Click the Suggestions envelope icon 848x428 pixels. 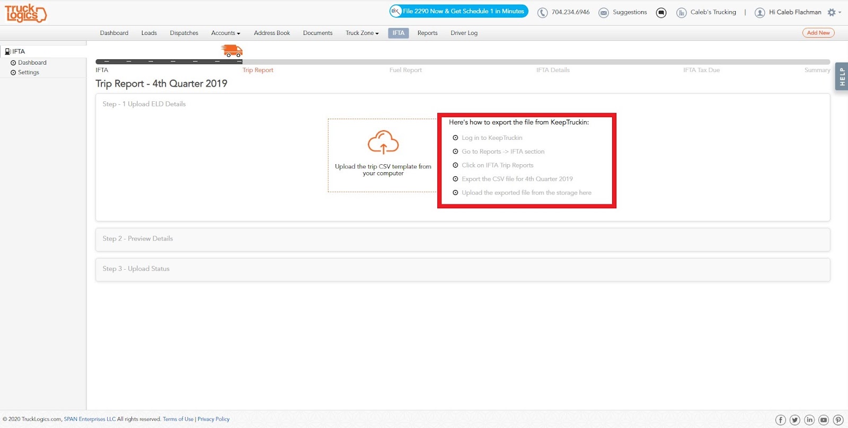[x=604, y=13]
